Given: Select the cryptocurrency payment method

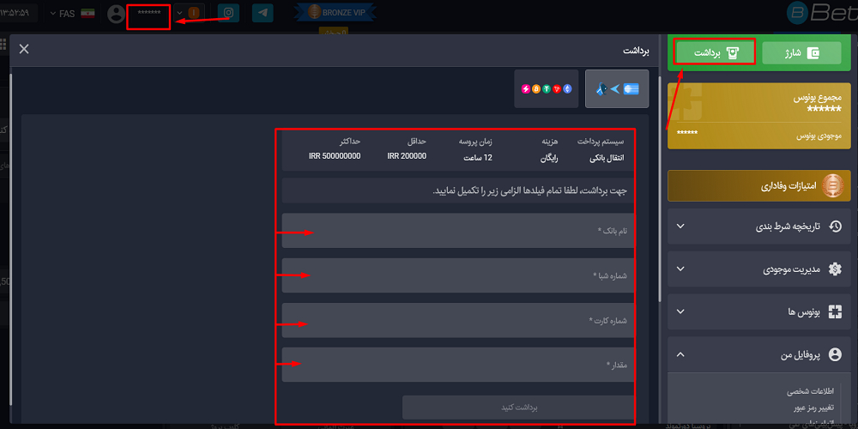Looking at the screenshot, I should click(547, 89).
